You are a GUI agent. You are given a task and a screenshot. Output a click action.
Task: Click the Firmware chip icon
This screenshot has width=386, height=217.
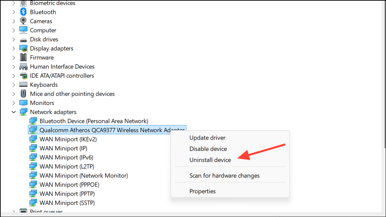click(23, 58)
